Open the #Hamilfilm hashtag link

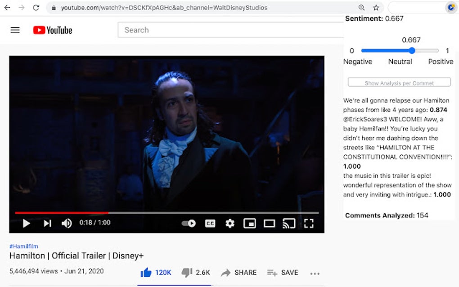coord(23,246)
